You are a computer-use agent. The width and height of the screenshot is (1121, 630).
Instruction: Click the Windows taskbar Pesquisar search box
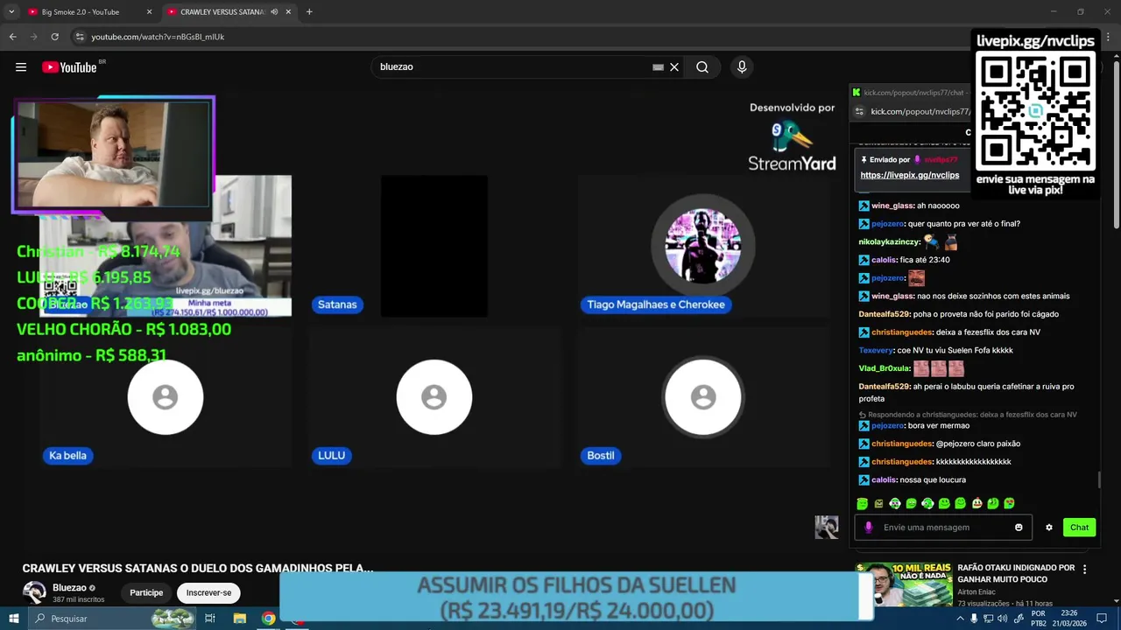coord(112,619)
